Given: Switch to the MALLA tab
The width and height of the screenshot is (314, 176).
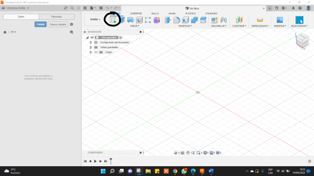Looking at the screenshot, I should tap(155, 13).
